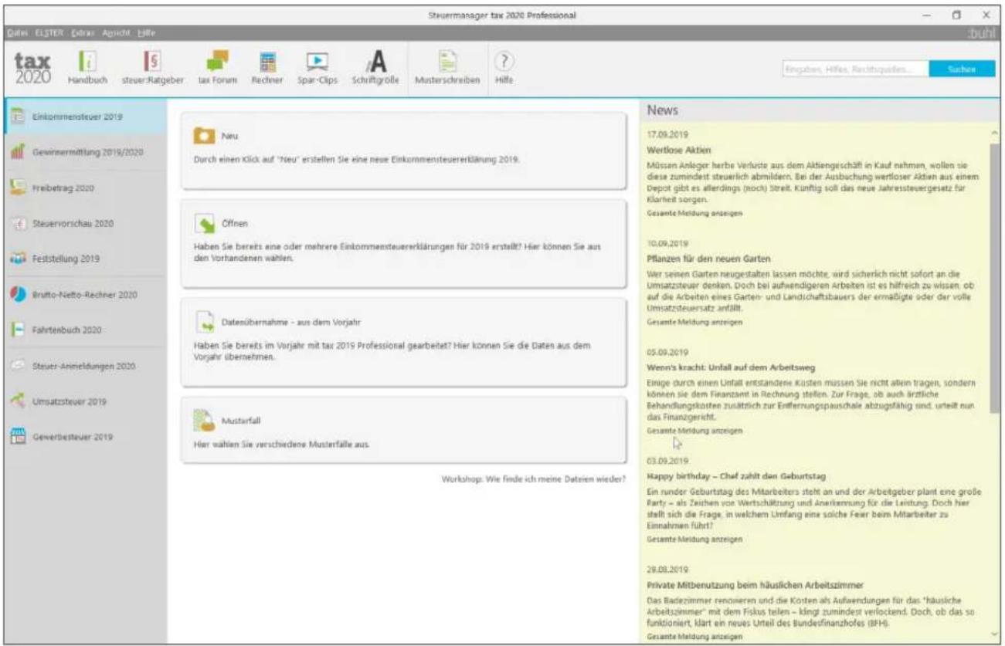Select Umsatzsteuer 2019 in the sidebar
The height and width of the screenshot is (646, 1005).
(x=83, y=401)
